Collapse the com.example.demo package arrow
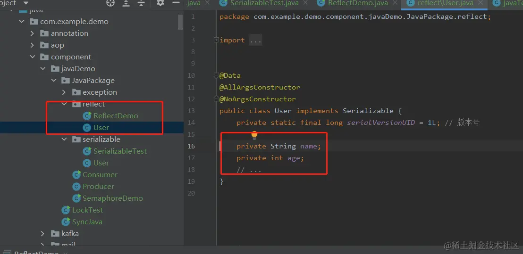 click(22, 22)
